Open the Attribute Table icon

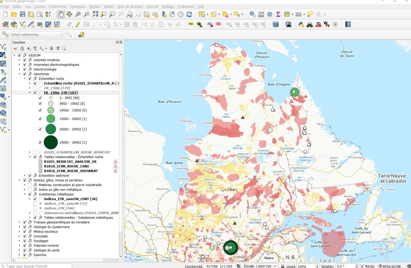[x=287, y=14]
